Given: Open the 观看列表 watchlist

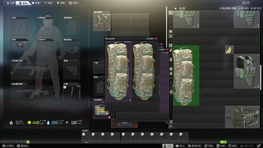Looking at the screenshot, I should coord(247,146).
